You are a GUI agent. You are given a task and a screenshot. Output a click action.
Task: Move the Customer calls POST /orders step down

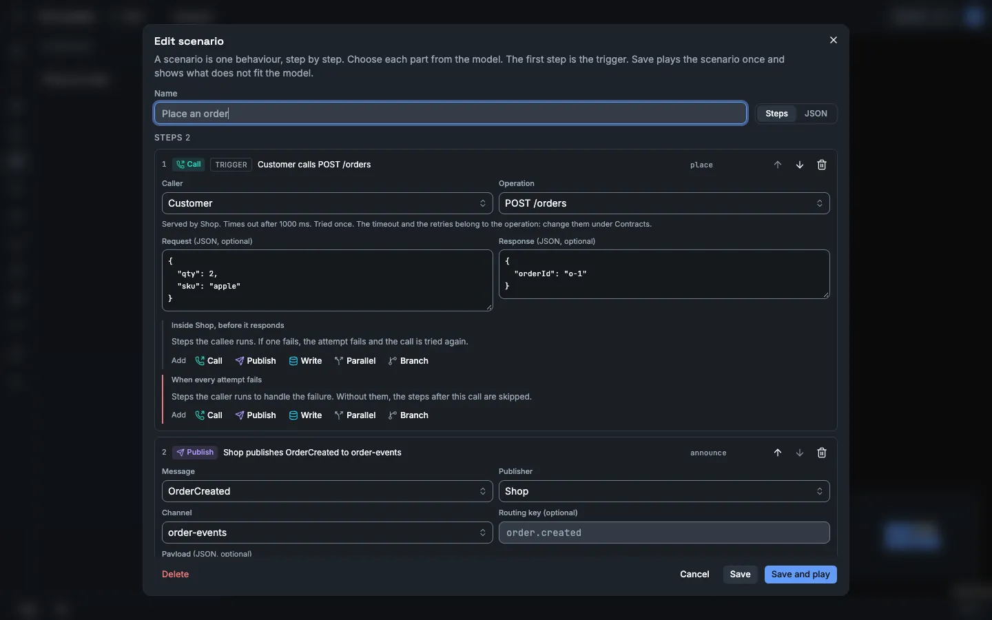pyautogui.click(x=800, y=165)
